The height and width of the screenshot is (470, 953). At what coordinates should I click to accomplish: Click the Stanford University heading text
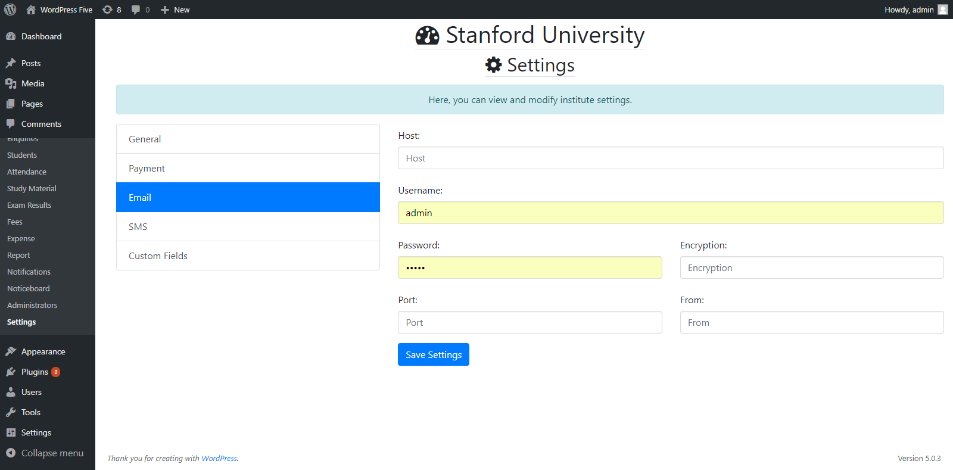[x=545, y=35]
